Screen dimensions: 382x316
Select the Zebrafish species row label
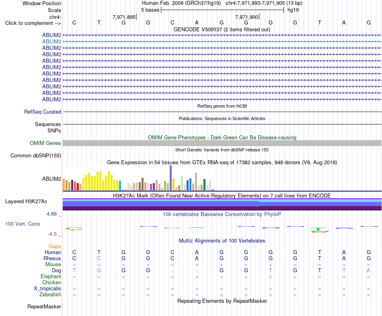50,295
